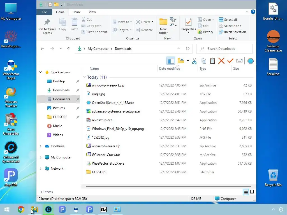This screenshot has height=215, width=287.
Task: Switch to the View ribbon tab
Action: pos(92,12)
